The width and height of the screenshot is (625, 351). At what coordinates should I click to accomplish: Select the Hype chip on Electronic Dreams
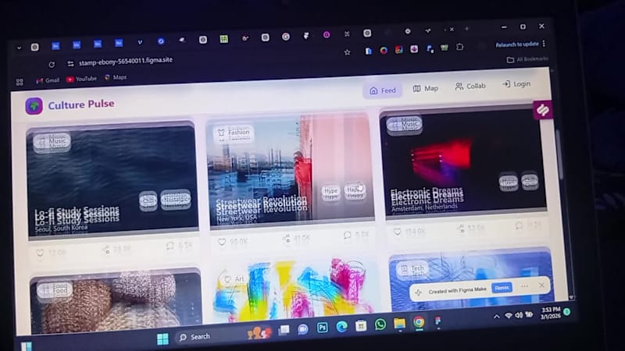tap(508, 182)
